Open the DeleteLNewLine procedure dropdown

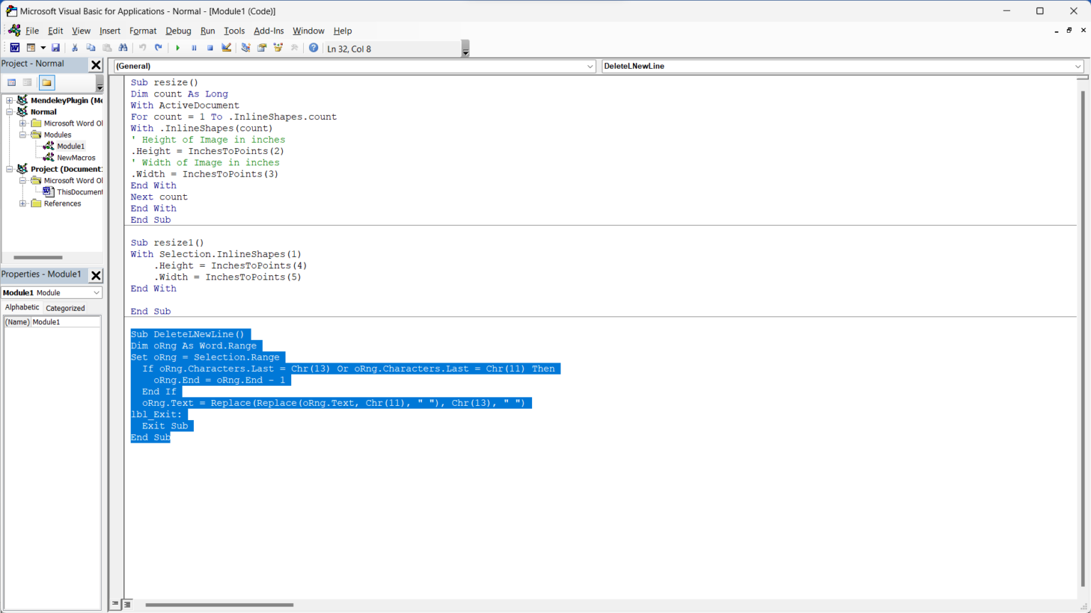1078,66
